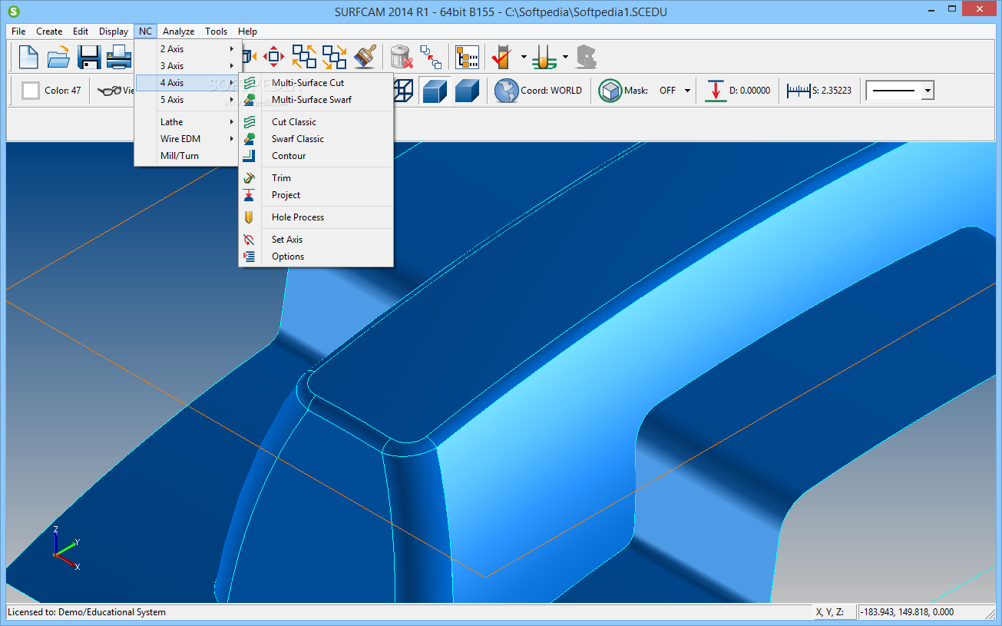Screen dimensions: 1002x626
Task: Open the Analyze menu
Action: click(179, 31)
